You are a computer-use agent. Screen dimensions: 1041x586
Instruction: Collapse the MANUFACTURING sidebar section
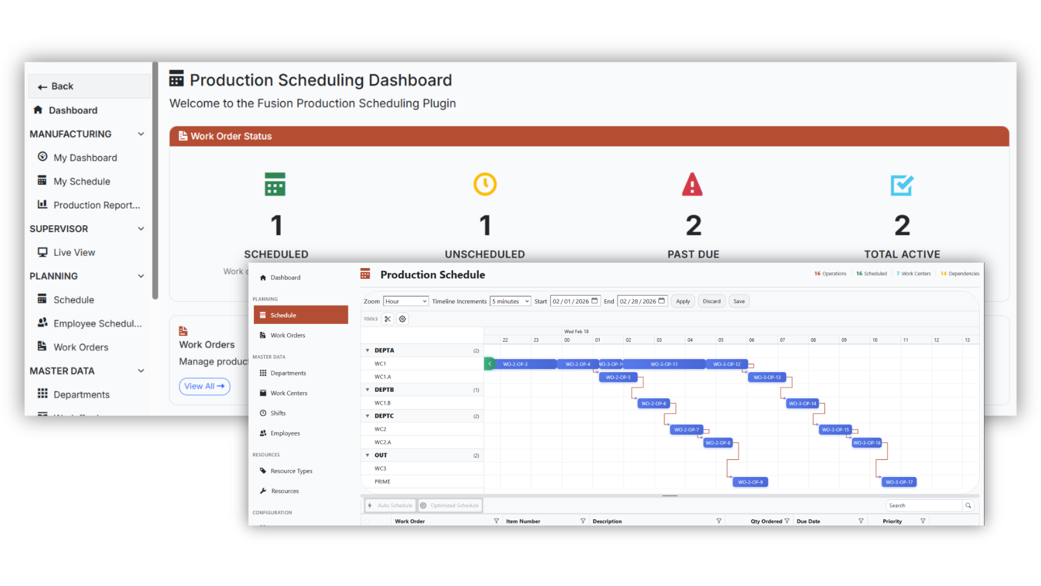[x=141, y=134]
